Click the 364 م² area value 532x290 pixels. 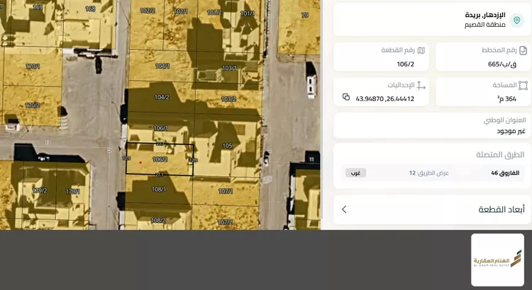pos(507,99)
